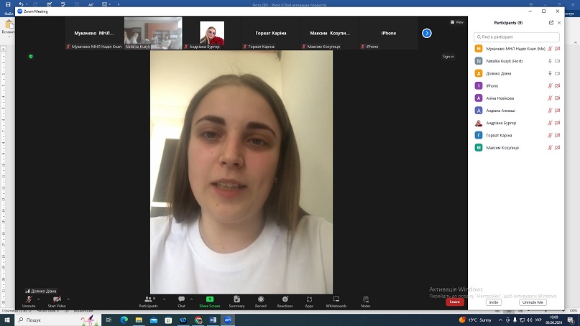Viewport: 580px width, 326px height.
Task: Click microphone icon beside Natalia Kuzyk
Action: tap(550, 61)
